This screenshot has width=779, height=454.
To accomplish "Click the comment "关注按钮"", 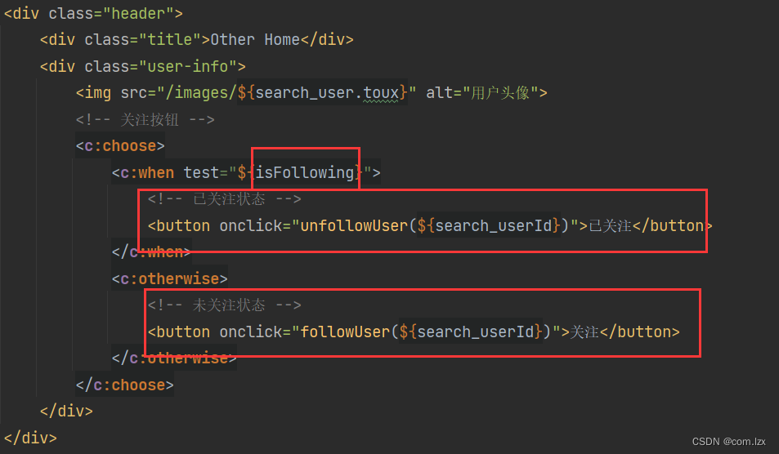I will 149,119.
